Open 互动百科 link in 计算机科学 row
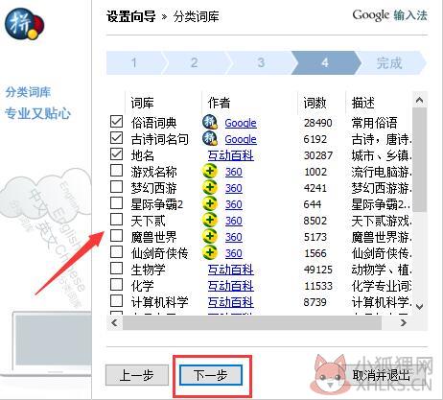 point(231,302)
